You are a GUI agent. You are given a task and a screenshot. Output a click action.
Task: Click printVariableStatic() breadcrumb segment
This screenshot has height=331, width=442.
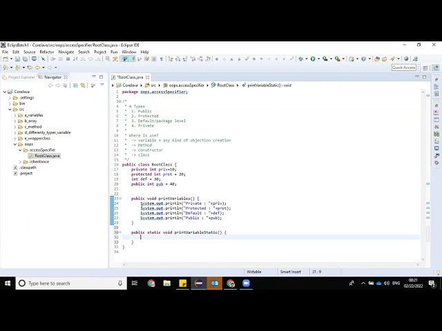[x=267, y=86]
